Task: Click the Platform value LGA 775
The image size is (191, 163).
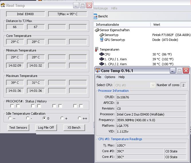Action: [x=151, y=126]
